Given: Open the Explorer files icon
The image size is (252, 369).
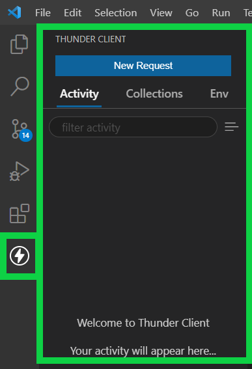Looking at the screenshot, I should (19, 44).
